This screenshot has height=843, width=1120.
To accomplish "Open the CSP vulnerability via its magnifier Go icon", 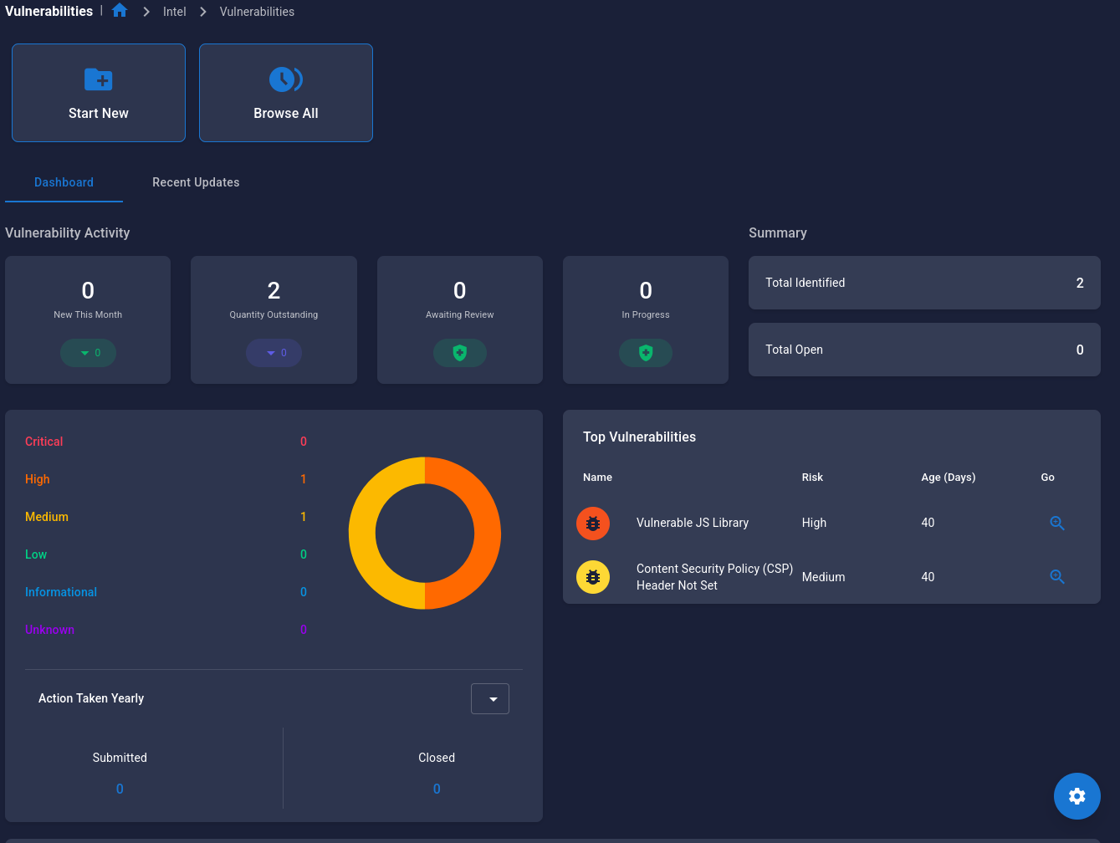I will 1056,576.
